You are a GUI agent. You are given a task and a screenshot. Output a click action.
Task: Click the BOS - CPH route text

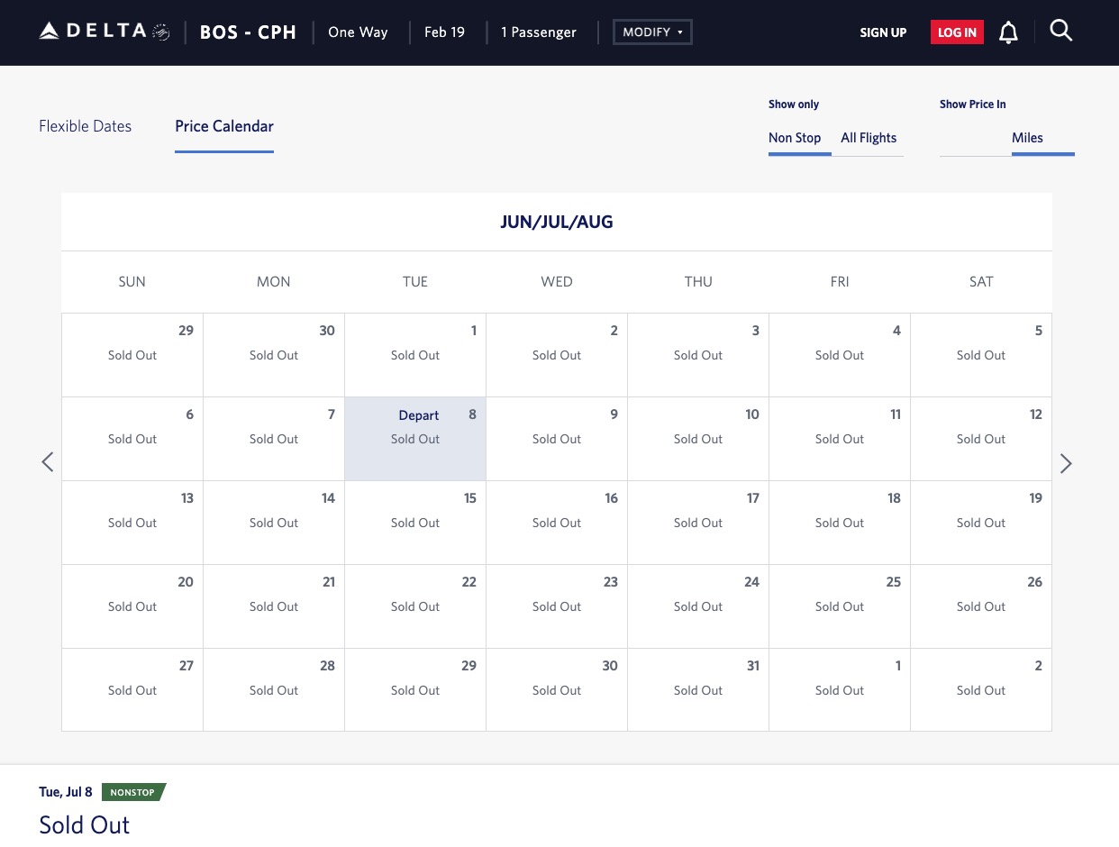click(248, 32)
